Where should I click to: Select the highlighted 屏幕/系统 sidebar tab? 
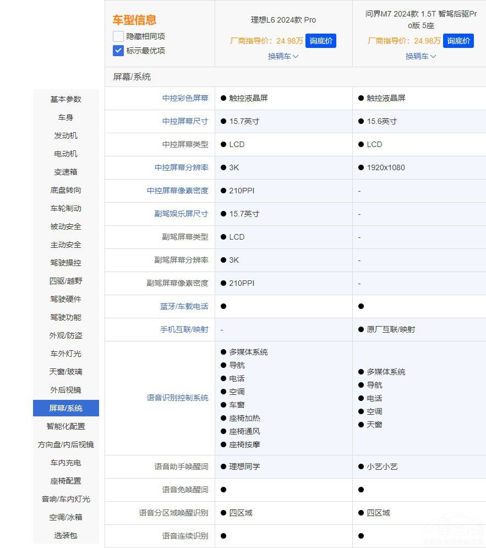[x=65, y=408]
